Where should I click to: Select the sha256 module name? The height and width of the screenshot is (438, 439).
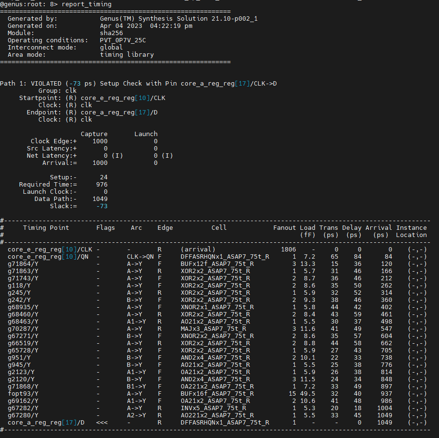coord(112,33)
